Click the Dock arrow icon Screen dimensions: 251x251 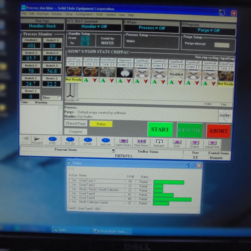click(x=177, y=142)
